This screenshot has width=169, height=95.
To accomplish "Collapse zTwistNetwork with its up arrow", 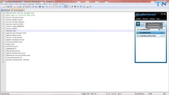I will [x=164, y=29].
